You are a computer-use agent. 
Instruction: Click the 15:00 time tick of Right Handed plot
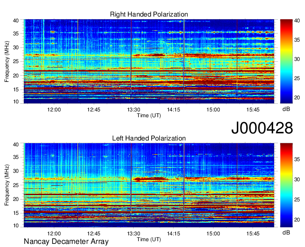(x=213, y=110)
